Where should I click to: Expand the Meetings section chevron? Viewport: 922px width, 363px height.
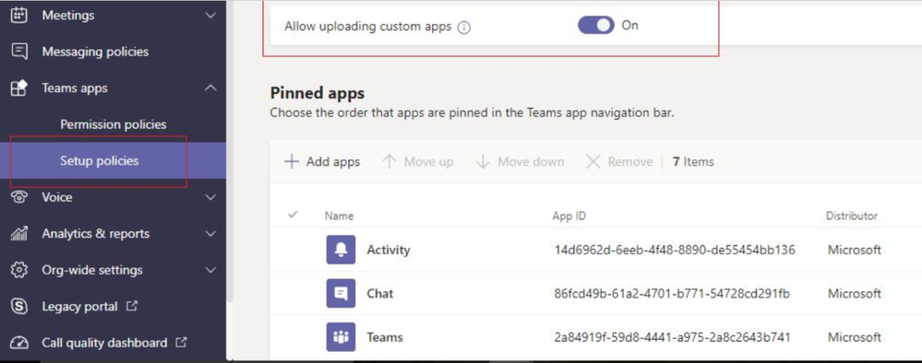(210, 16)
